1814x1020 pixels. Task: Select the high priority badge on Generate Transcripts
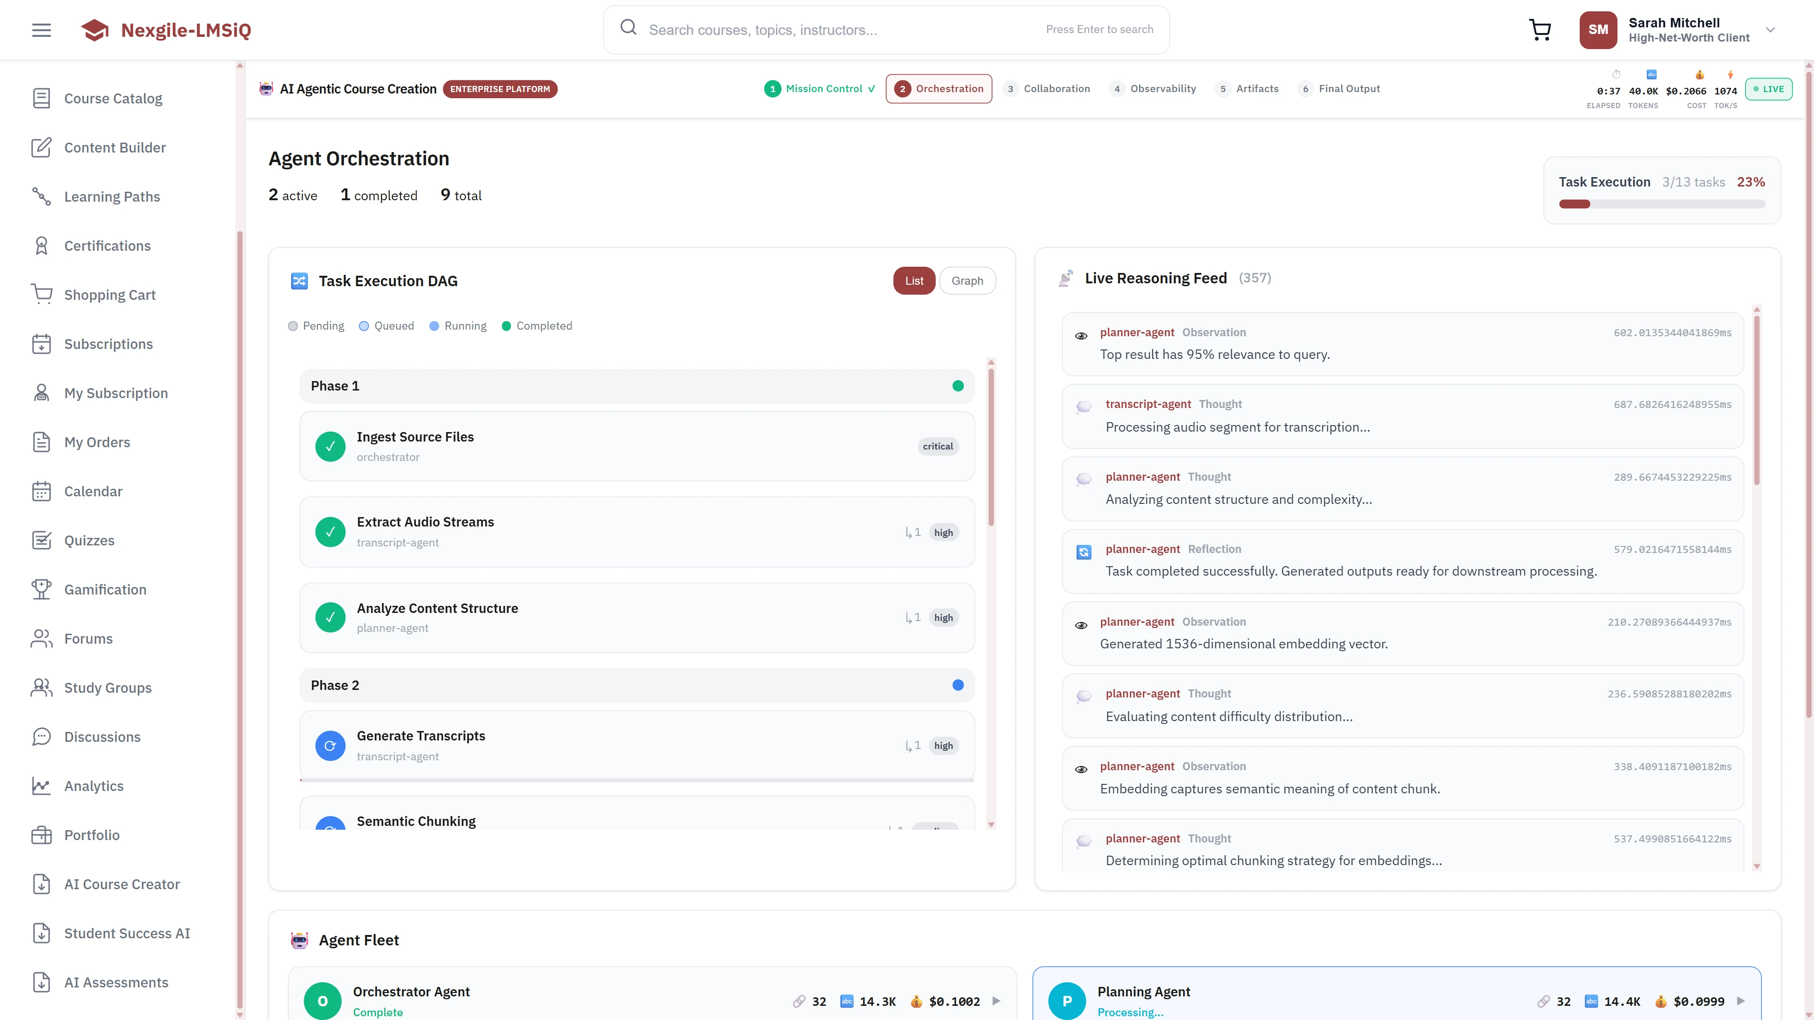(x=944, y=746)
